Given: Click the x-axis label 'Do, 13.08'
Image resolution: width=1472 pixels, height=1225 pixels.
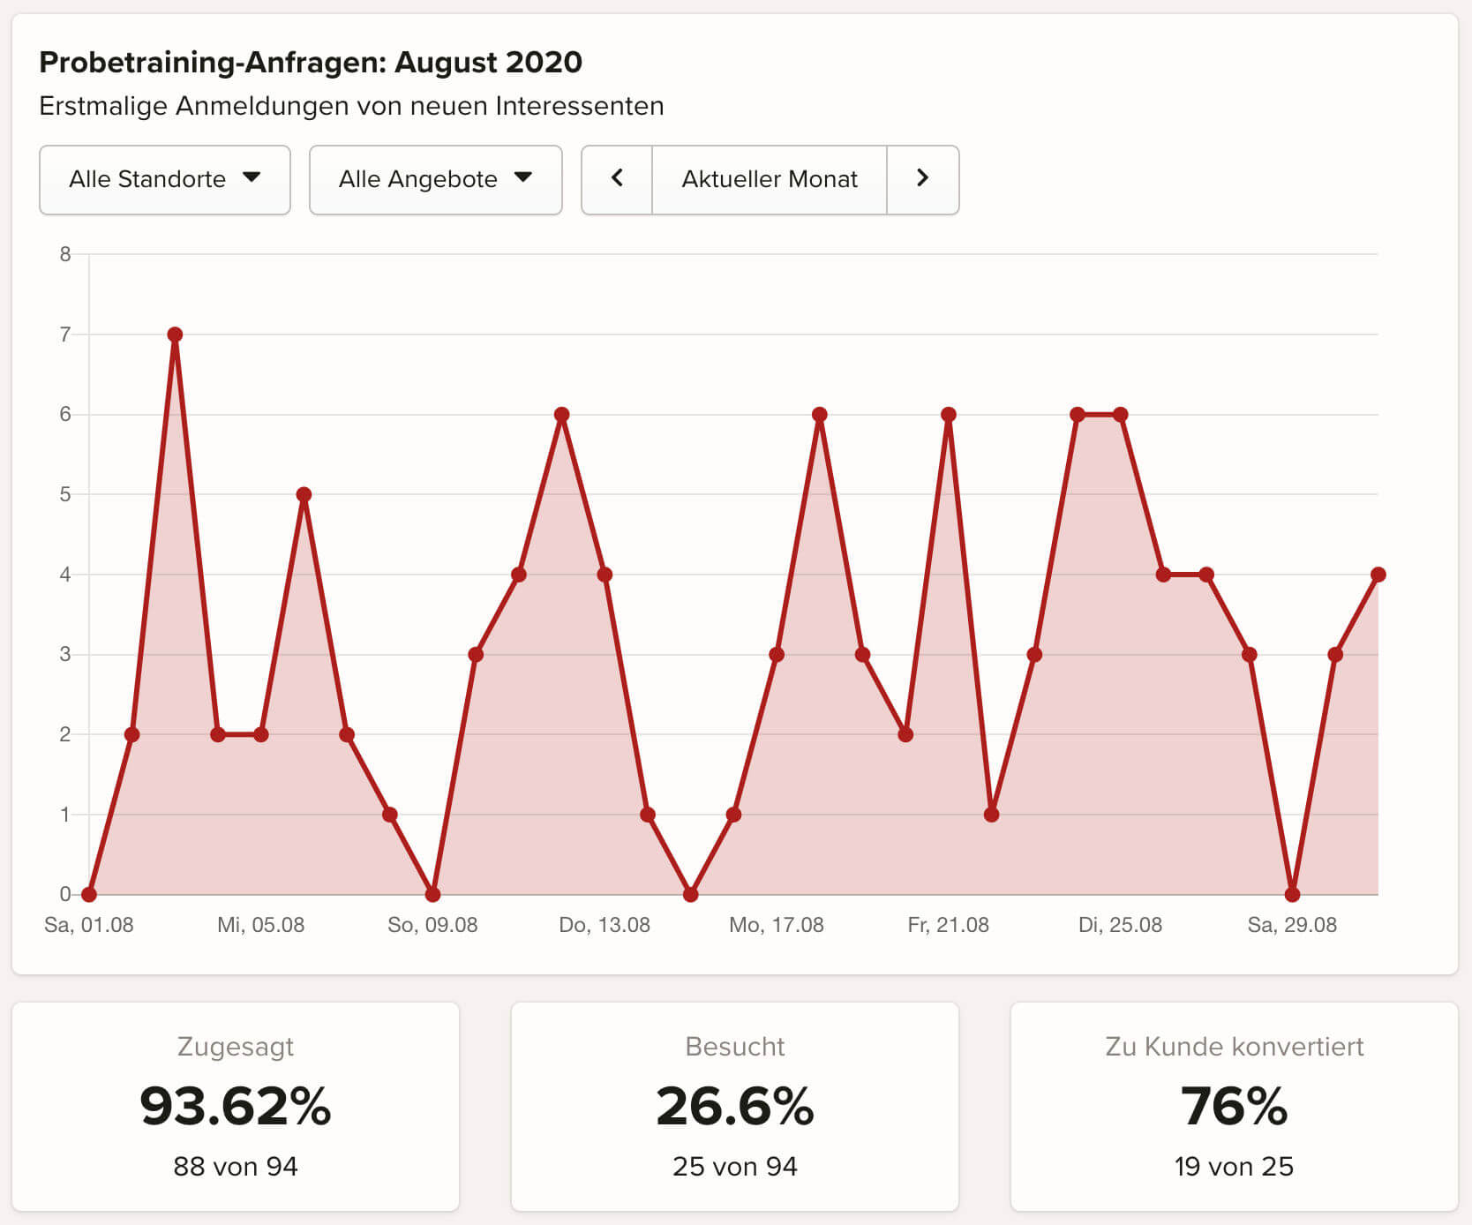Looking at the screenshot, I should (605, 925).
